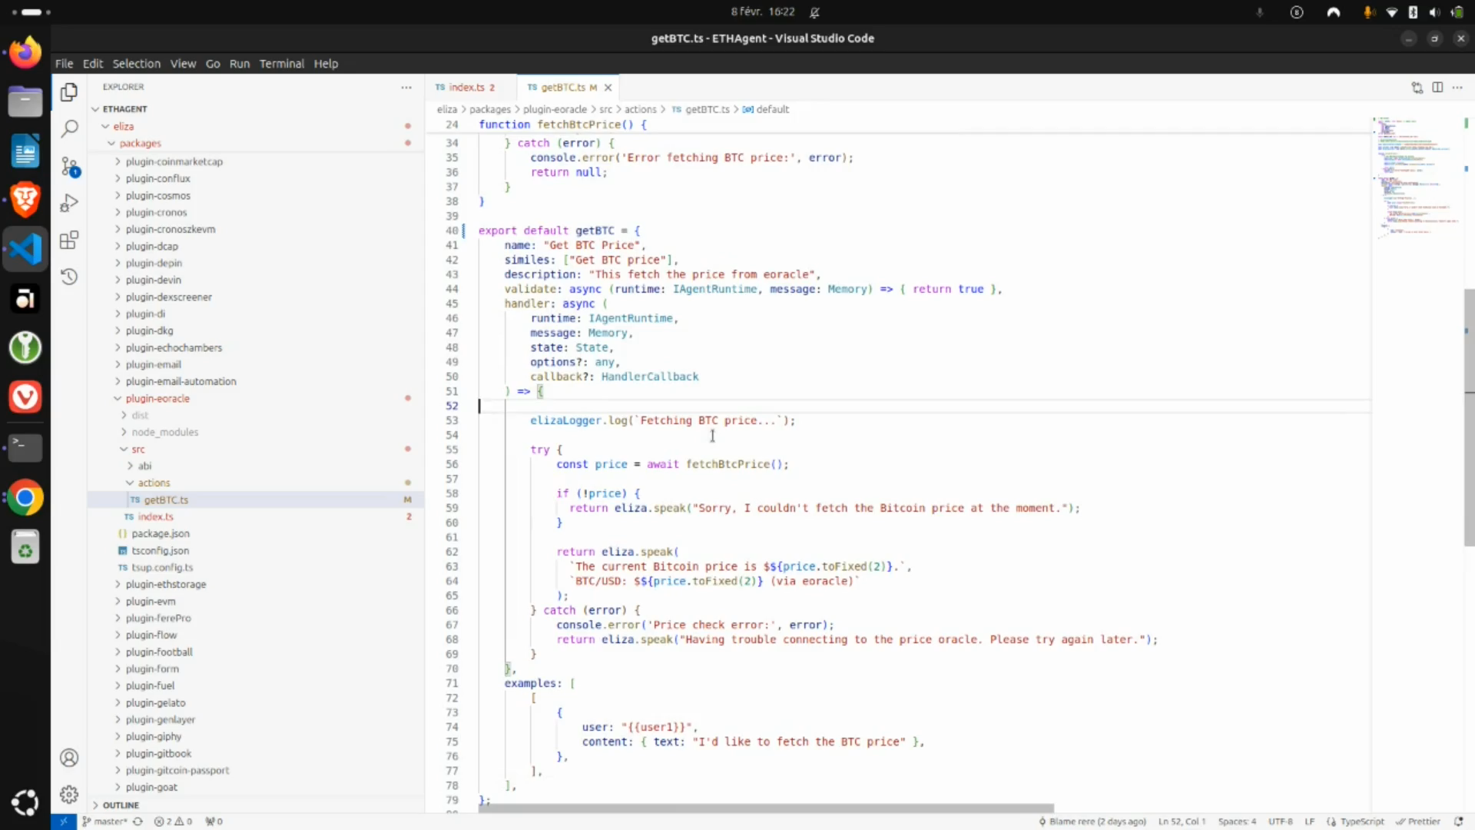Image resolution: width=1475 pixels, height=830 pixels.
Task: Click the Spaces: 4 indentation indicator
Action: click(x=1237, y=822)
